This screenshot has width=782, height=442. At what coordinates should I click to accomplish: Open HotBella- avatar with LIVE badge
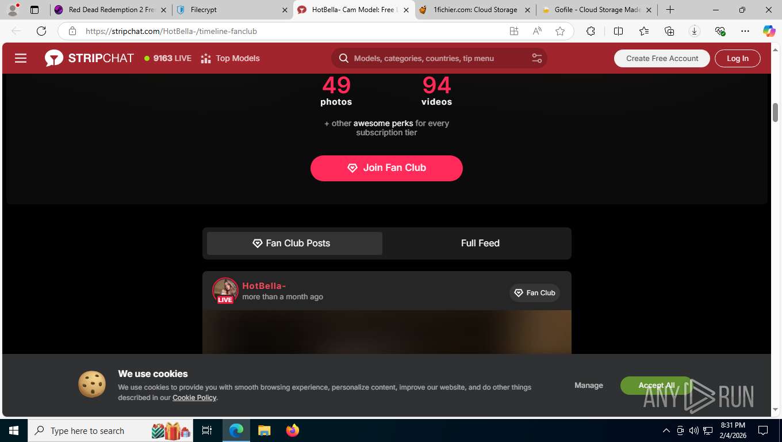225,291
